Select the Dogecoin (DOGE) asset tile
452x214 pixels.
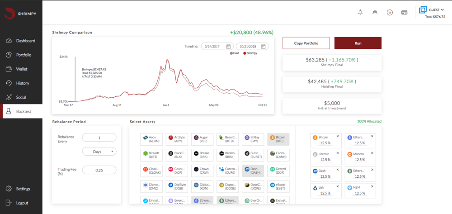227,186
